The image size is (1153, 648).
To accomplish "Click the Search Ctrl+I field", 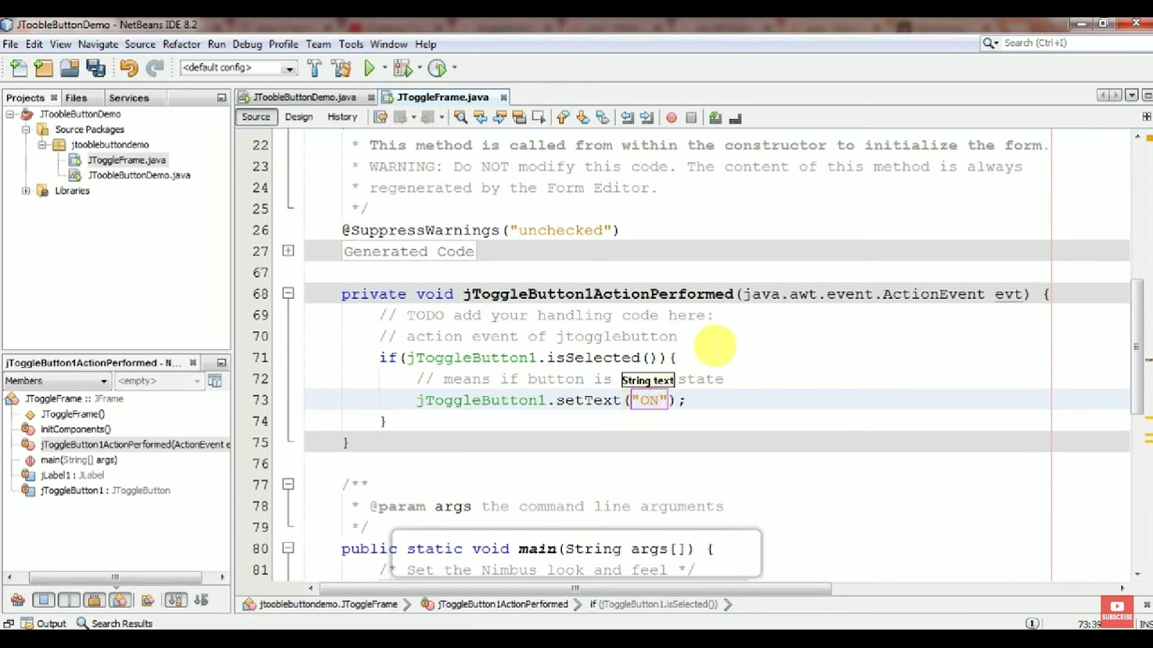I will pyautogui.click(x=1059, y=42).
